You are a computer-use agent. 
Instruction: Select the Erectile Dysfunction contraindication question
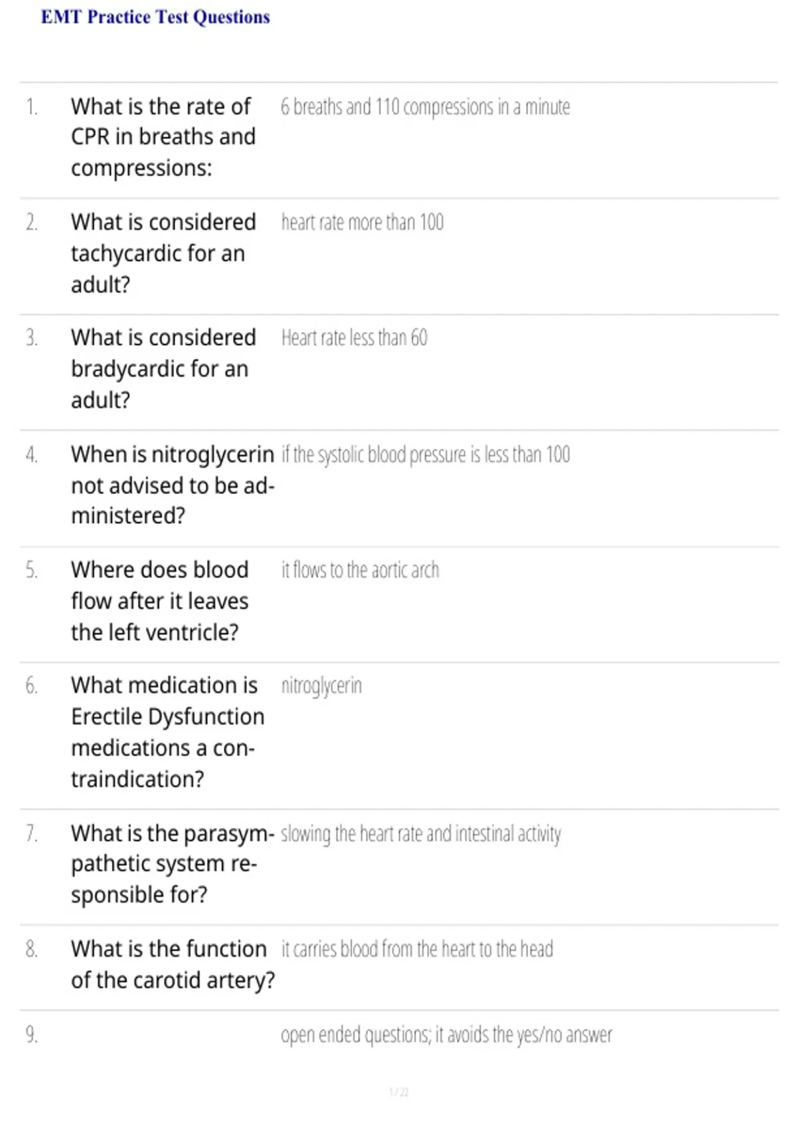tap(167, 732)
